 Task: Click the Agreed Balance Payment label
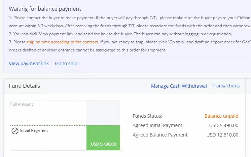(161, 135)
